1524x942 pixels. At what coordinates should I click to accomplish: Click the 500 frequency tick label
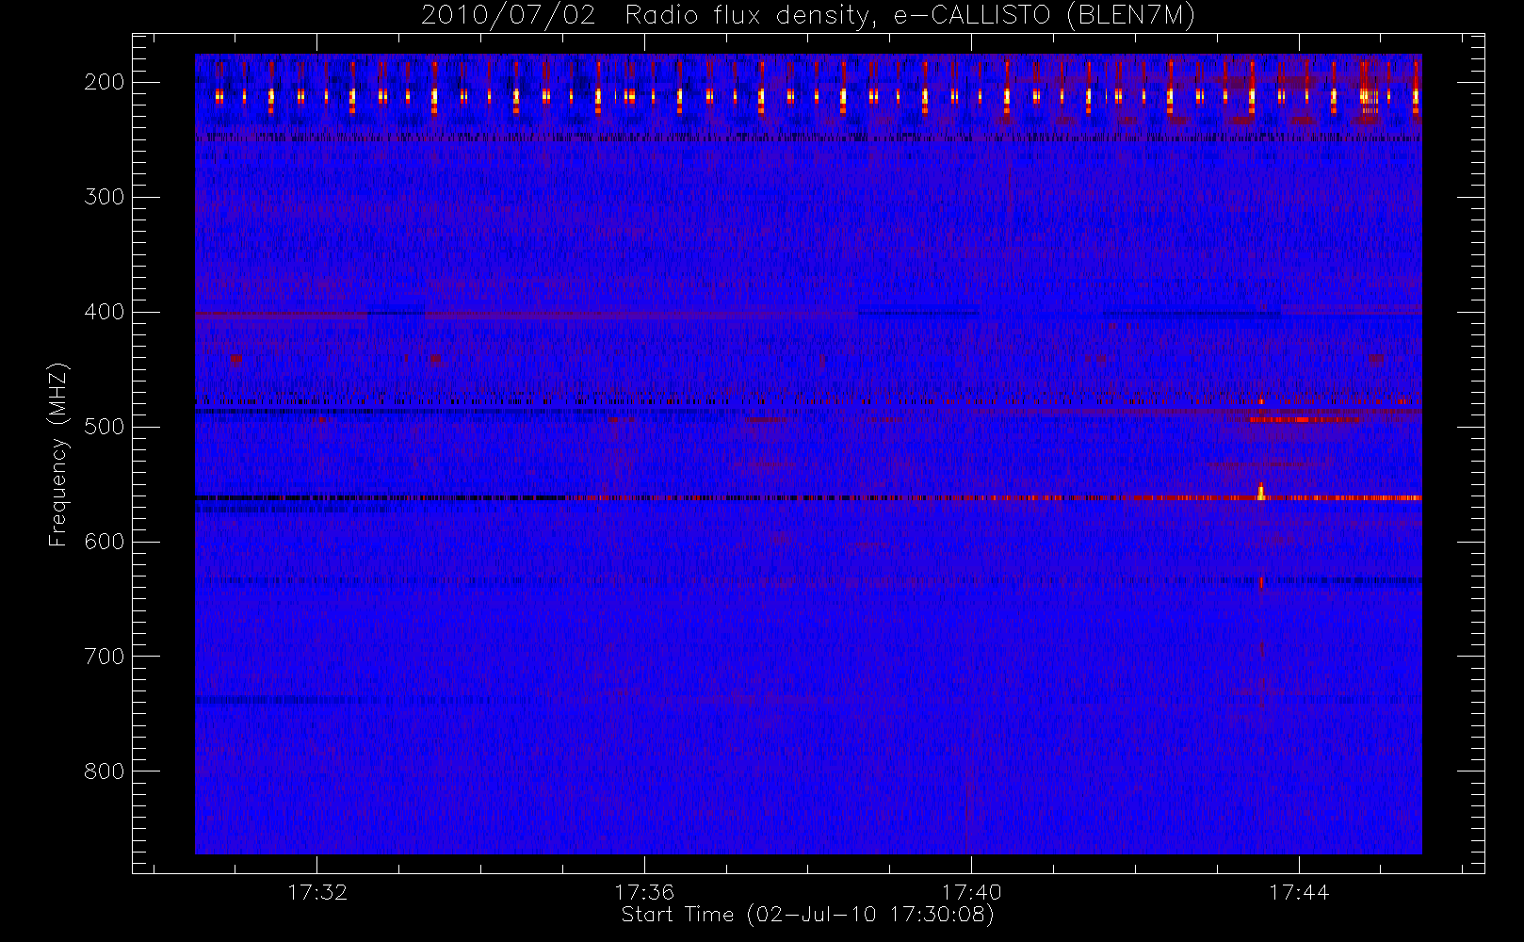105,427
